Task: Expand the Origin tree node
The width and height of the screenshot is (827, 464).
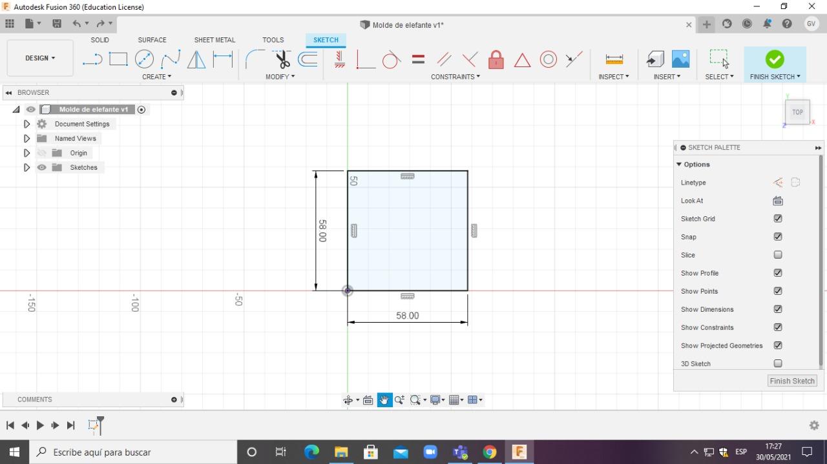Action: point(26,153)
